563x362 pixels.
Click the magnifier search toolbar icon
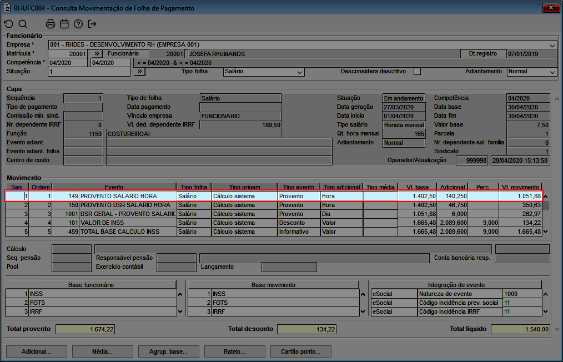(x=23, y=24)
